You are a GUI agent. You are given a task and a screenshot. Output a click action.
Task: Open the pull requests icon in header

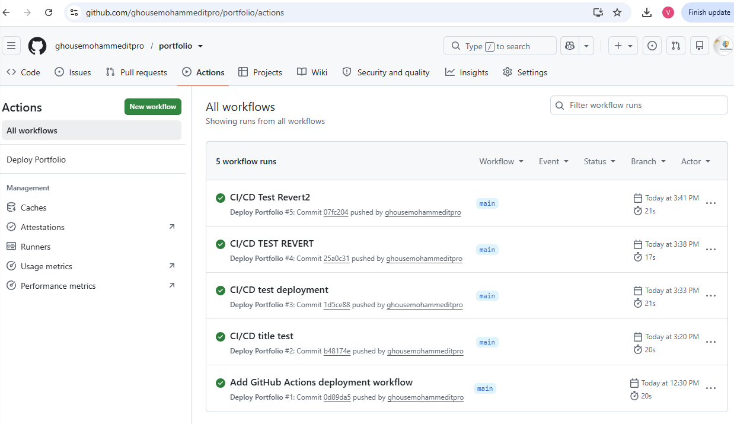coord(676,46)
